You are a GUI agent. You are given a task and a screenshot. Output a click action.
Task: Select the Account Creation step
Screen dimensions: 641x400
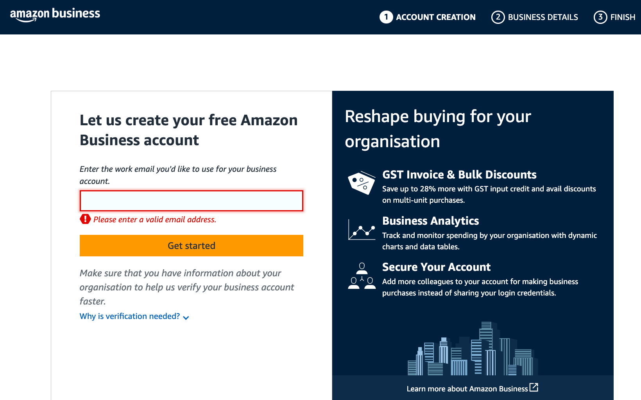428,17
